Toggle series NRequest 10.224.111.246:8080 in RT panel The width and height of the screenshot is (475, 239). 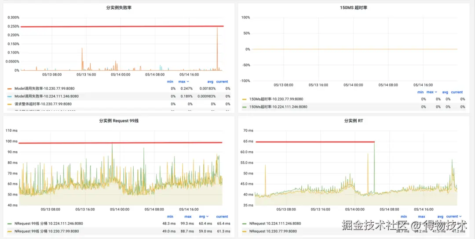(275, 224)
